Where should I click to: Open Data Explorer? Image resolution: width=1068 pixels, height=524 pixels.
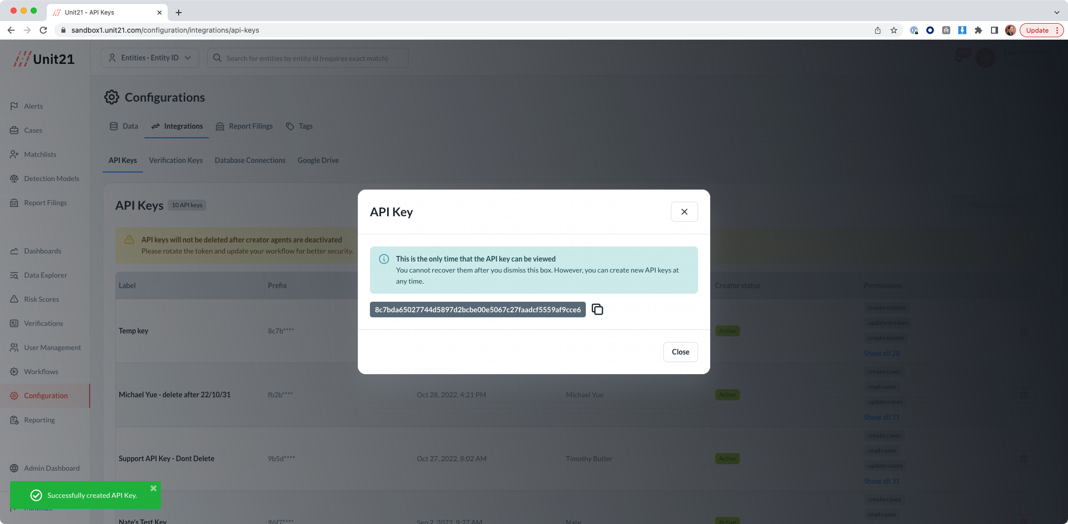[x=45, y=275]
